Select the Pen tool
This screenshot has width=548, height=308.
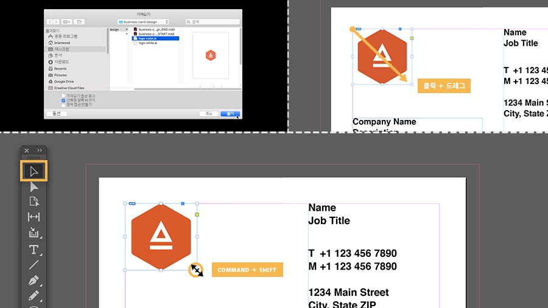click(33, 281)
